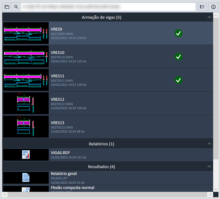Click the Relatório geral document icon

coord(26,177)
